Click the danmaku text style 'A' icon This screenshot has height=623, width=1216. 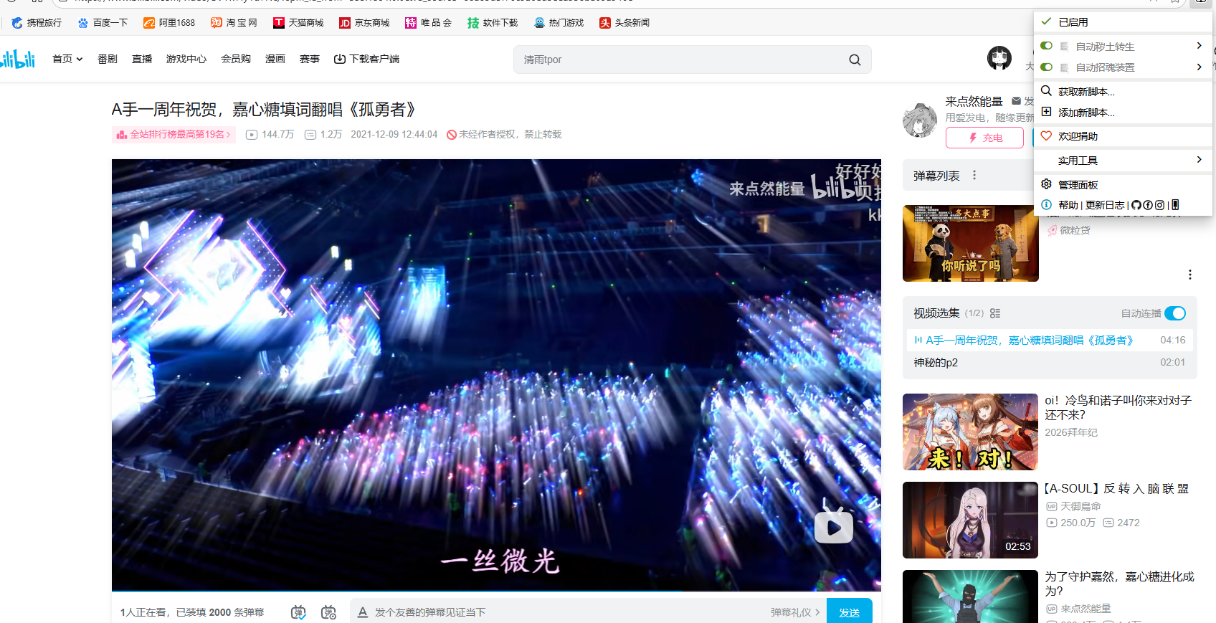[x=363, y=612]
